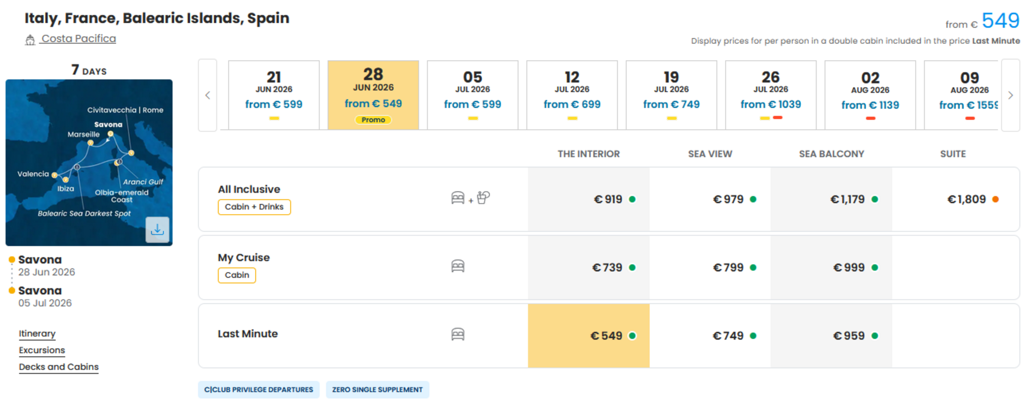This screenshot has width=1025, height=404.
Task: Show later departure dates with right arrow
Action: [x=1010, y=95]
